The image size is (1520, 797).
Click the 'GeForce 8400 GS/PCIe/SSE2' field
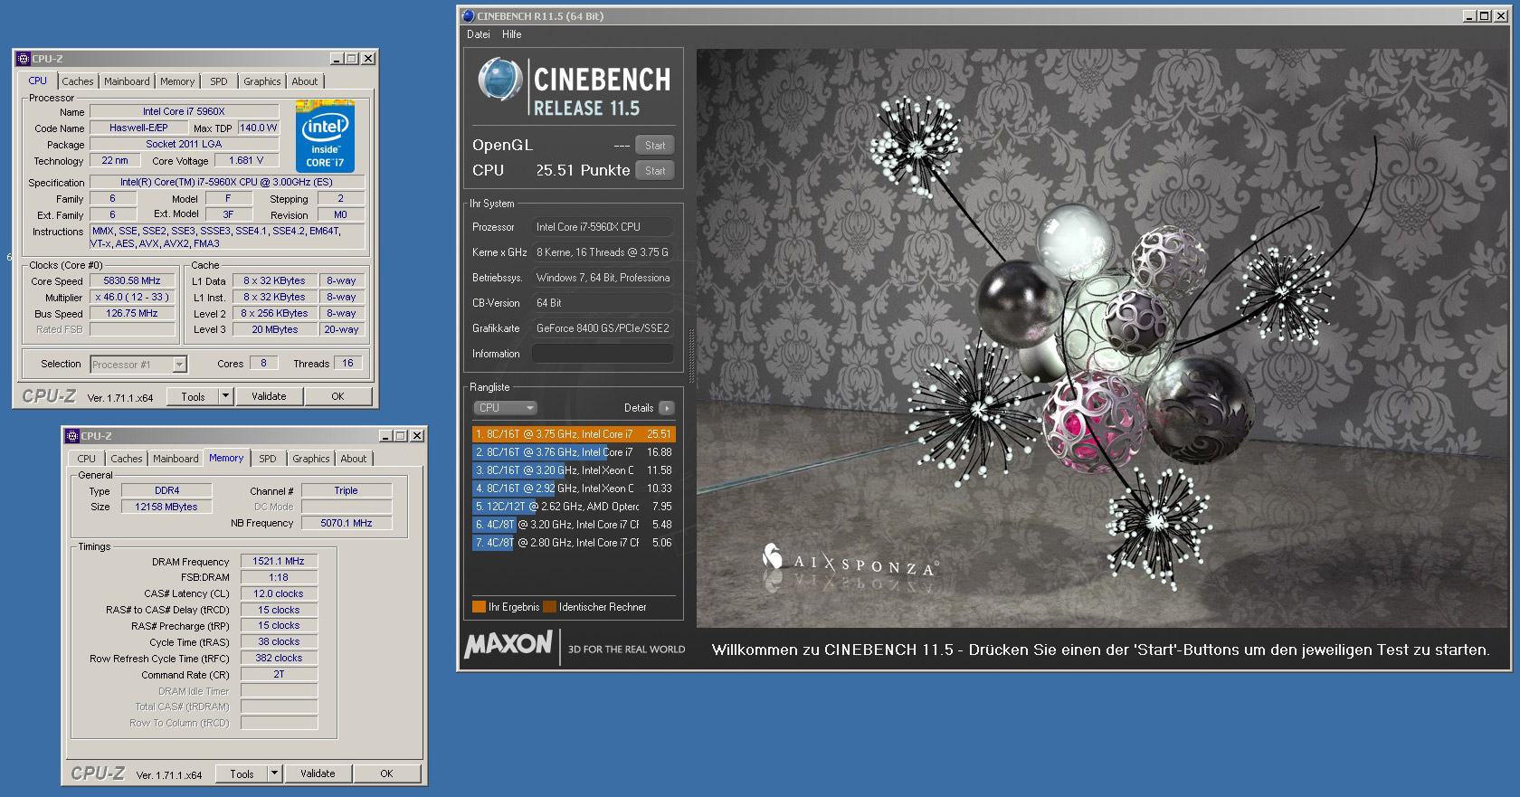click(x=603, y=328)
